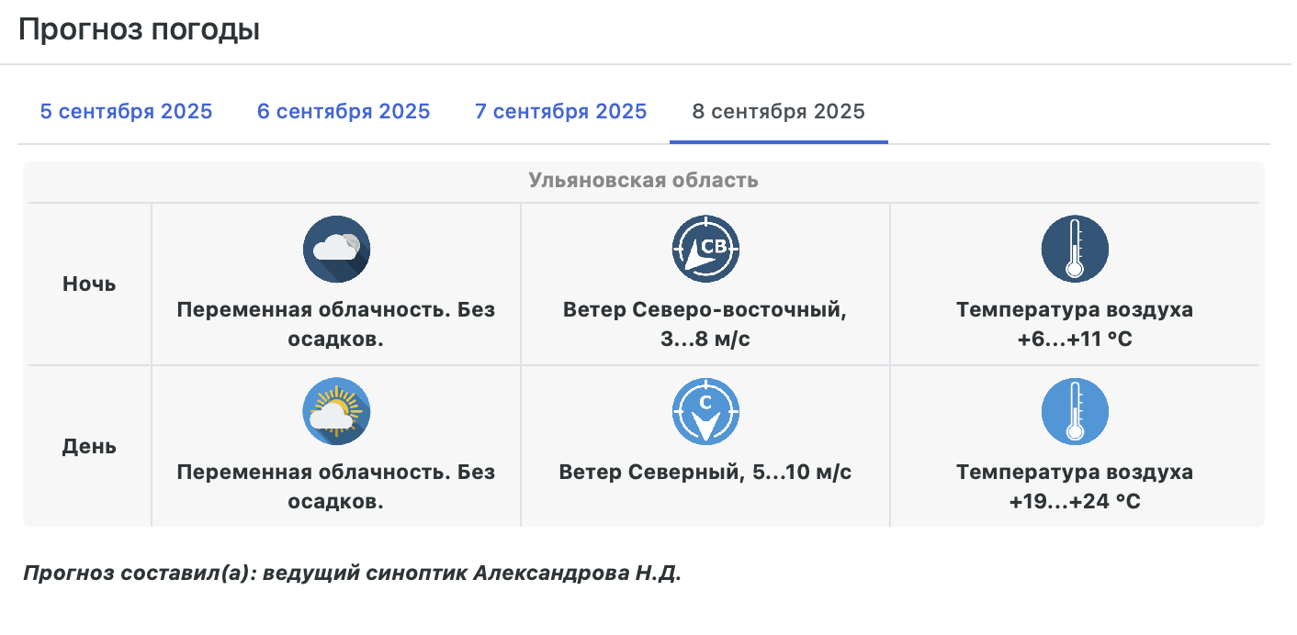The image size is (1297, 635).
Task: Click the День row label
Action: [89, 447]
